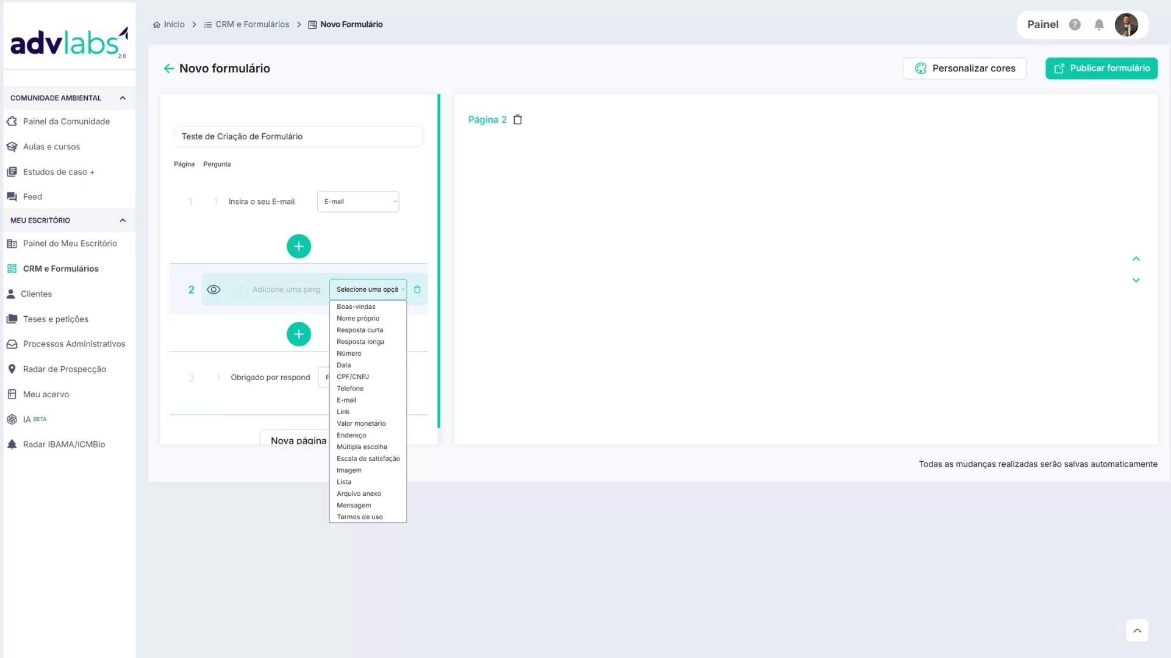Open notifications bell icon
Screen dimensions: 1171x658
tap(1098, 25)
